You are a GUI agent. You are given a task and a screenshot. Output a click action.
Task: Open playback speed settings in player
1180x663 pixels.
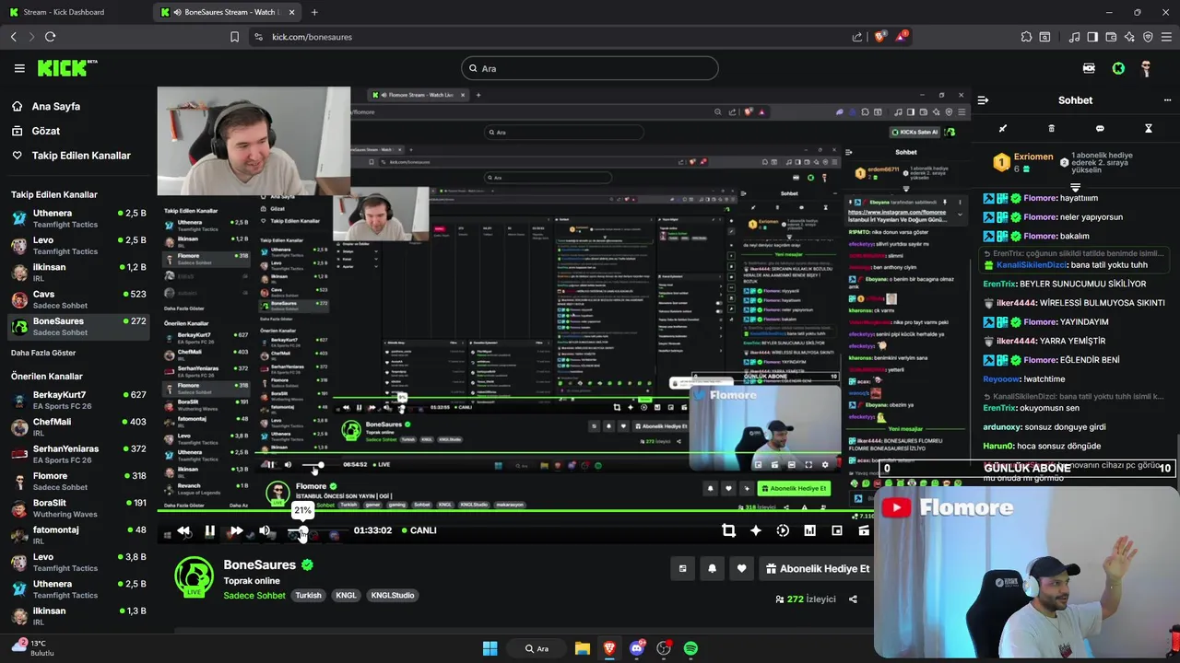[783, 530]
